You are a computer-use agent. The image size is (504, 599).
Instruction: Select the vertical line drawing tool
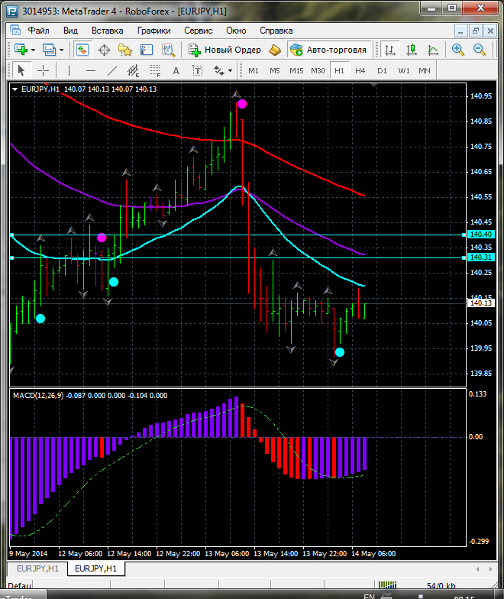click(69, 70)
